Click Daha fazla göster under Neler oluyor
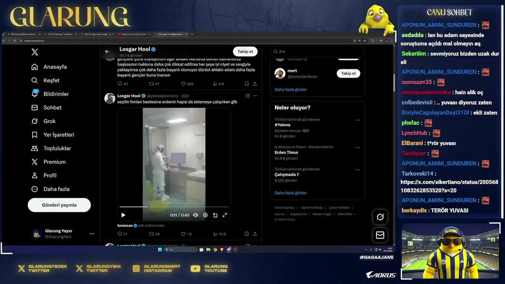505x284 pixels. [x=290, y=193]
